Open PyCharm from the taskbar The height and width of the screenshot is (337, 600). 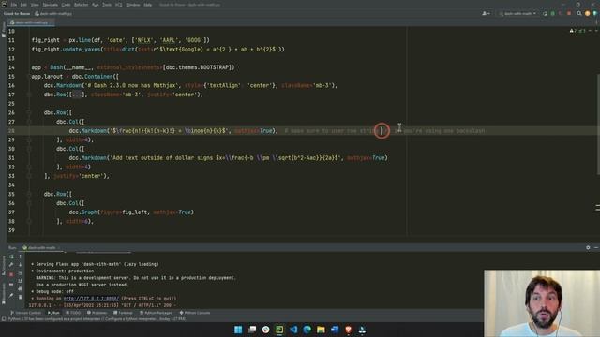tap(279, 330)
